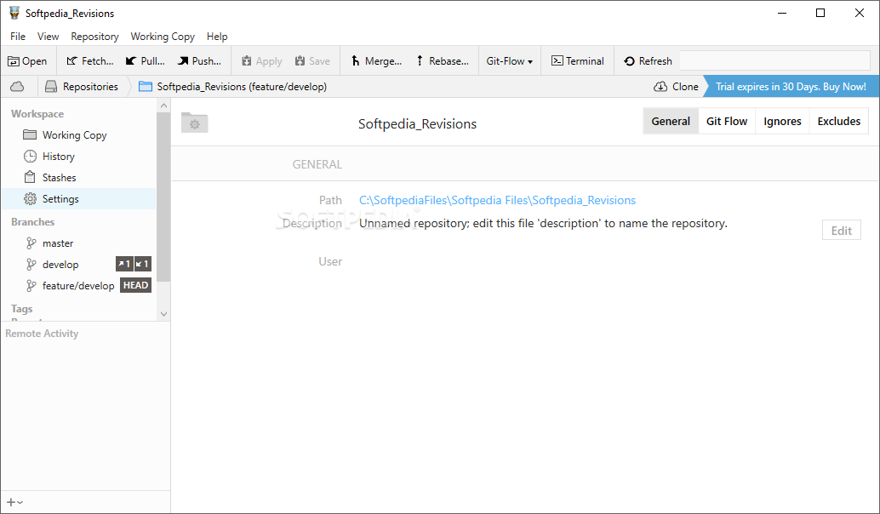Click the HEAD badge on feature/develop

pyautogui.click(x=136, y=285)
